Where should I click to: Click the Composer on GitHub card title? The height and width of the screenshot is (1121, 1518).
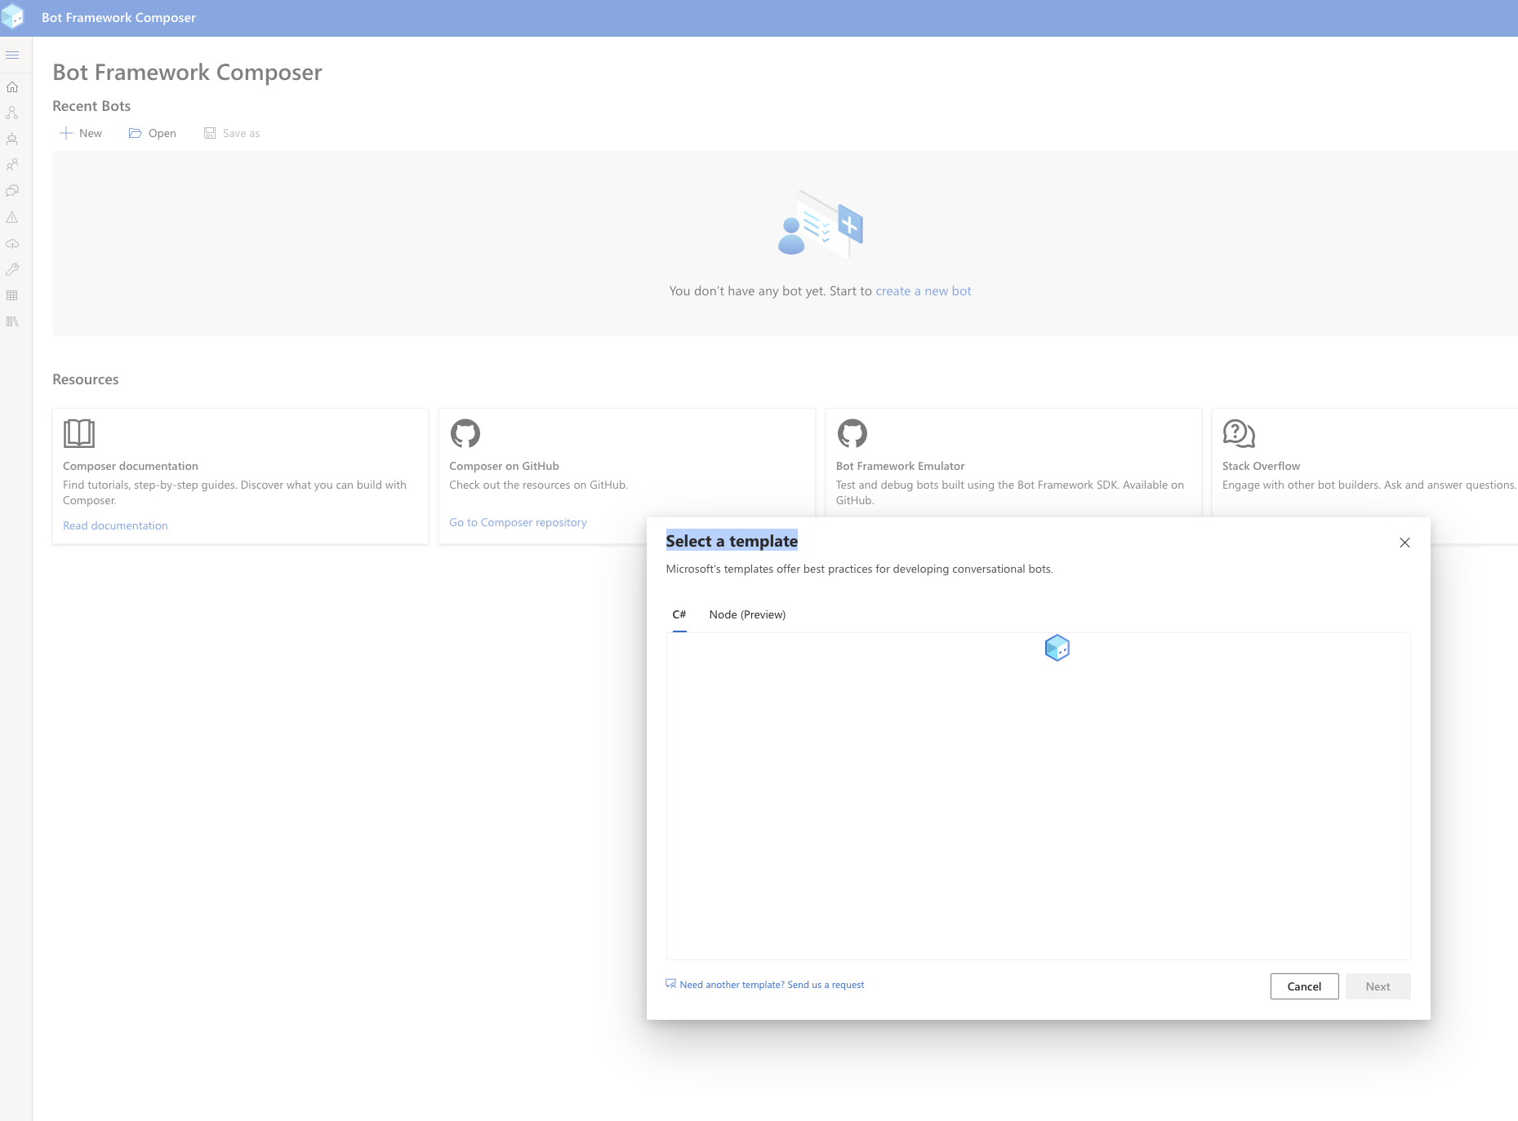pyautogui.click(x=504, y=466)
